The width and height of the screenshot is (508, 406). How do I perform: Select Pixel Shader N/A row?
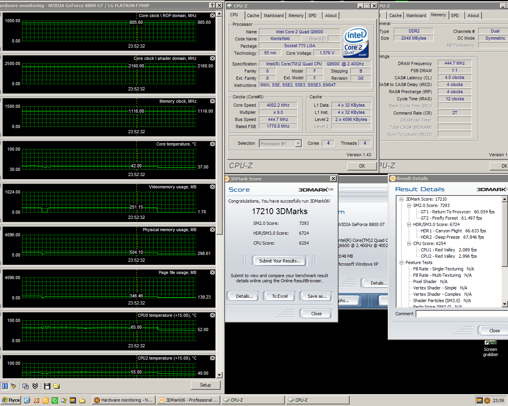coord(430,282)
